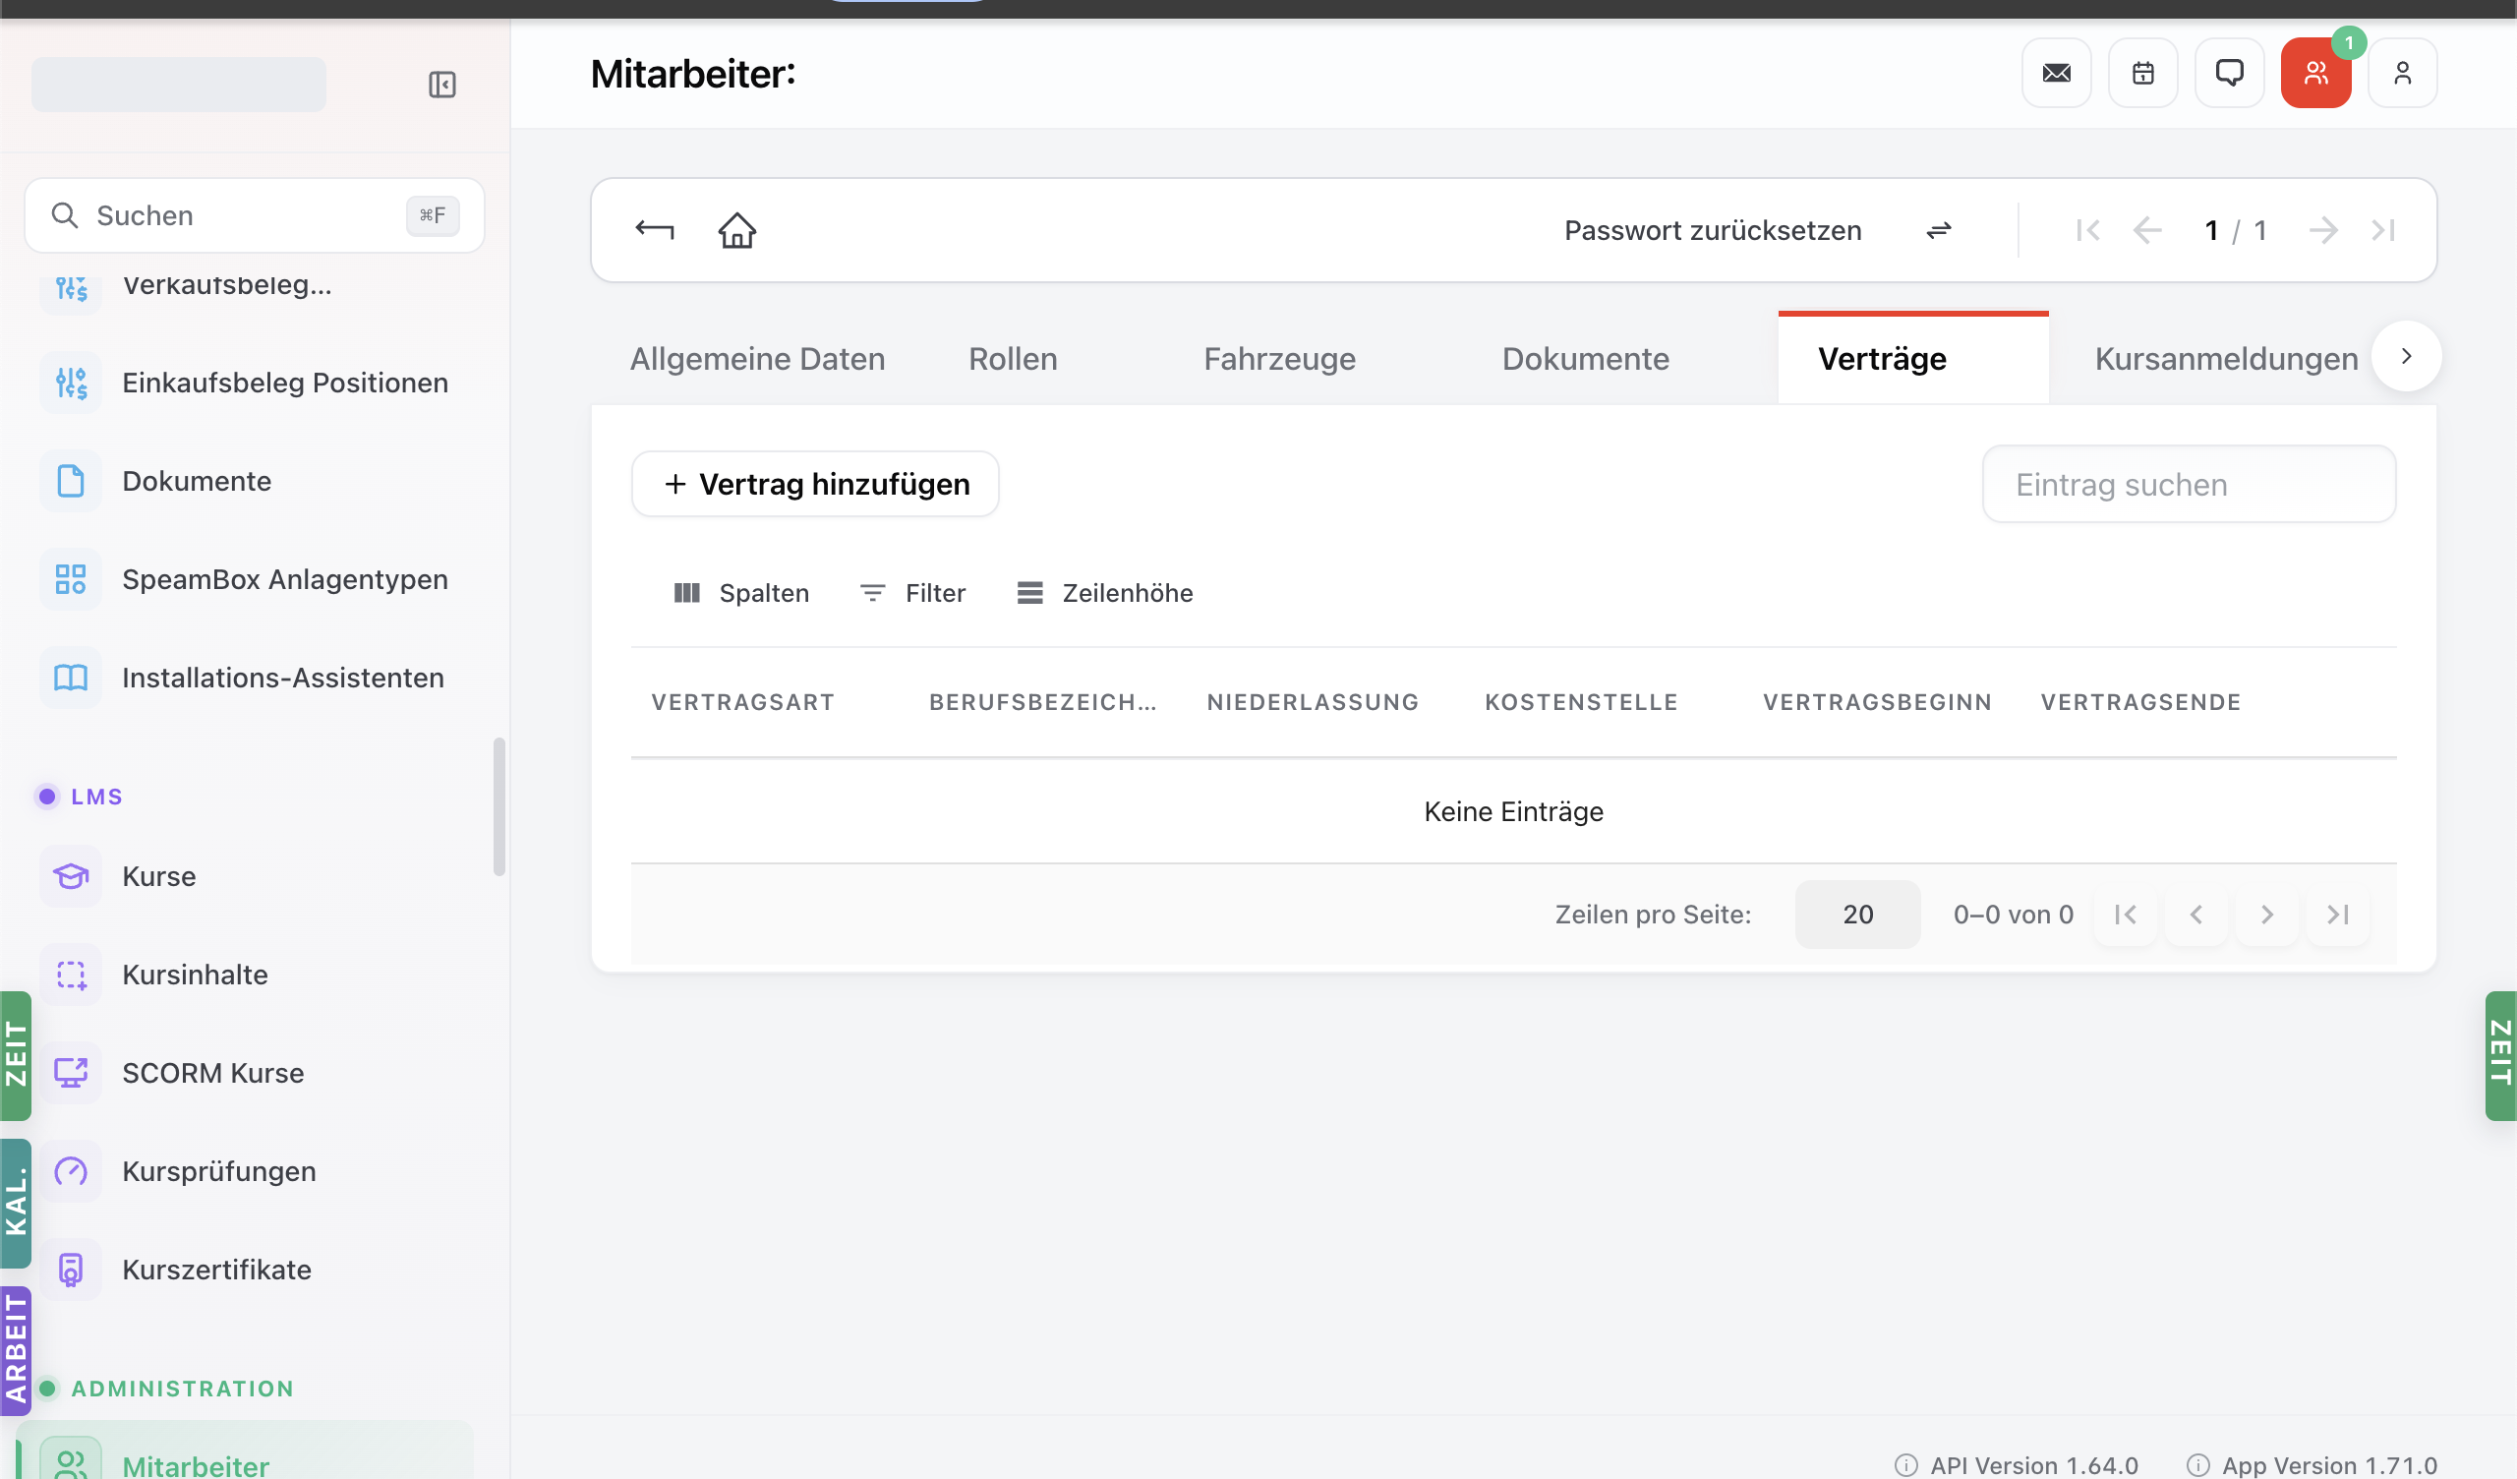Open the right ZEIT side tab
The image size is (2517, 1479).
(x=2500, y=1055)
